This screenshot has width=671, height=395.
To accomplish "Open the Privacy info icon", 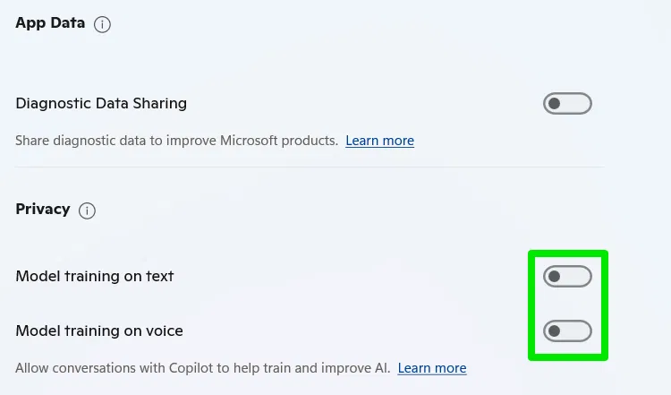I will tap(87, 210).
